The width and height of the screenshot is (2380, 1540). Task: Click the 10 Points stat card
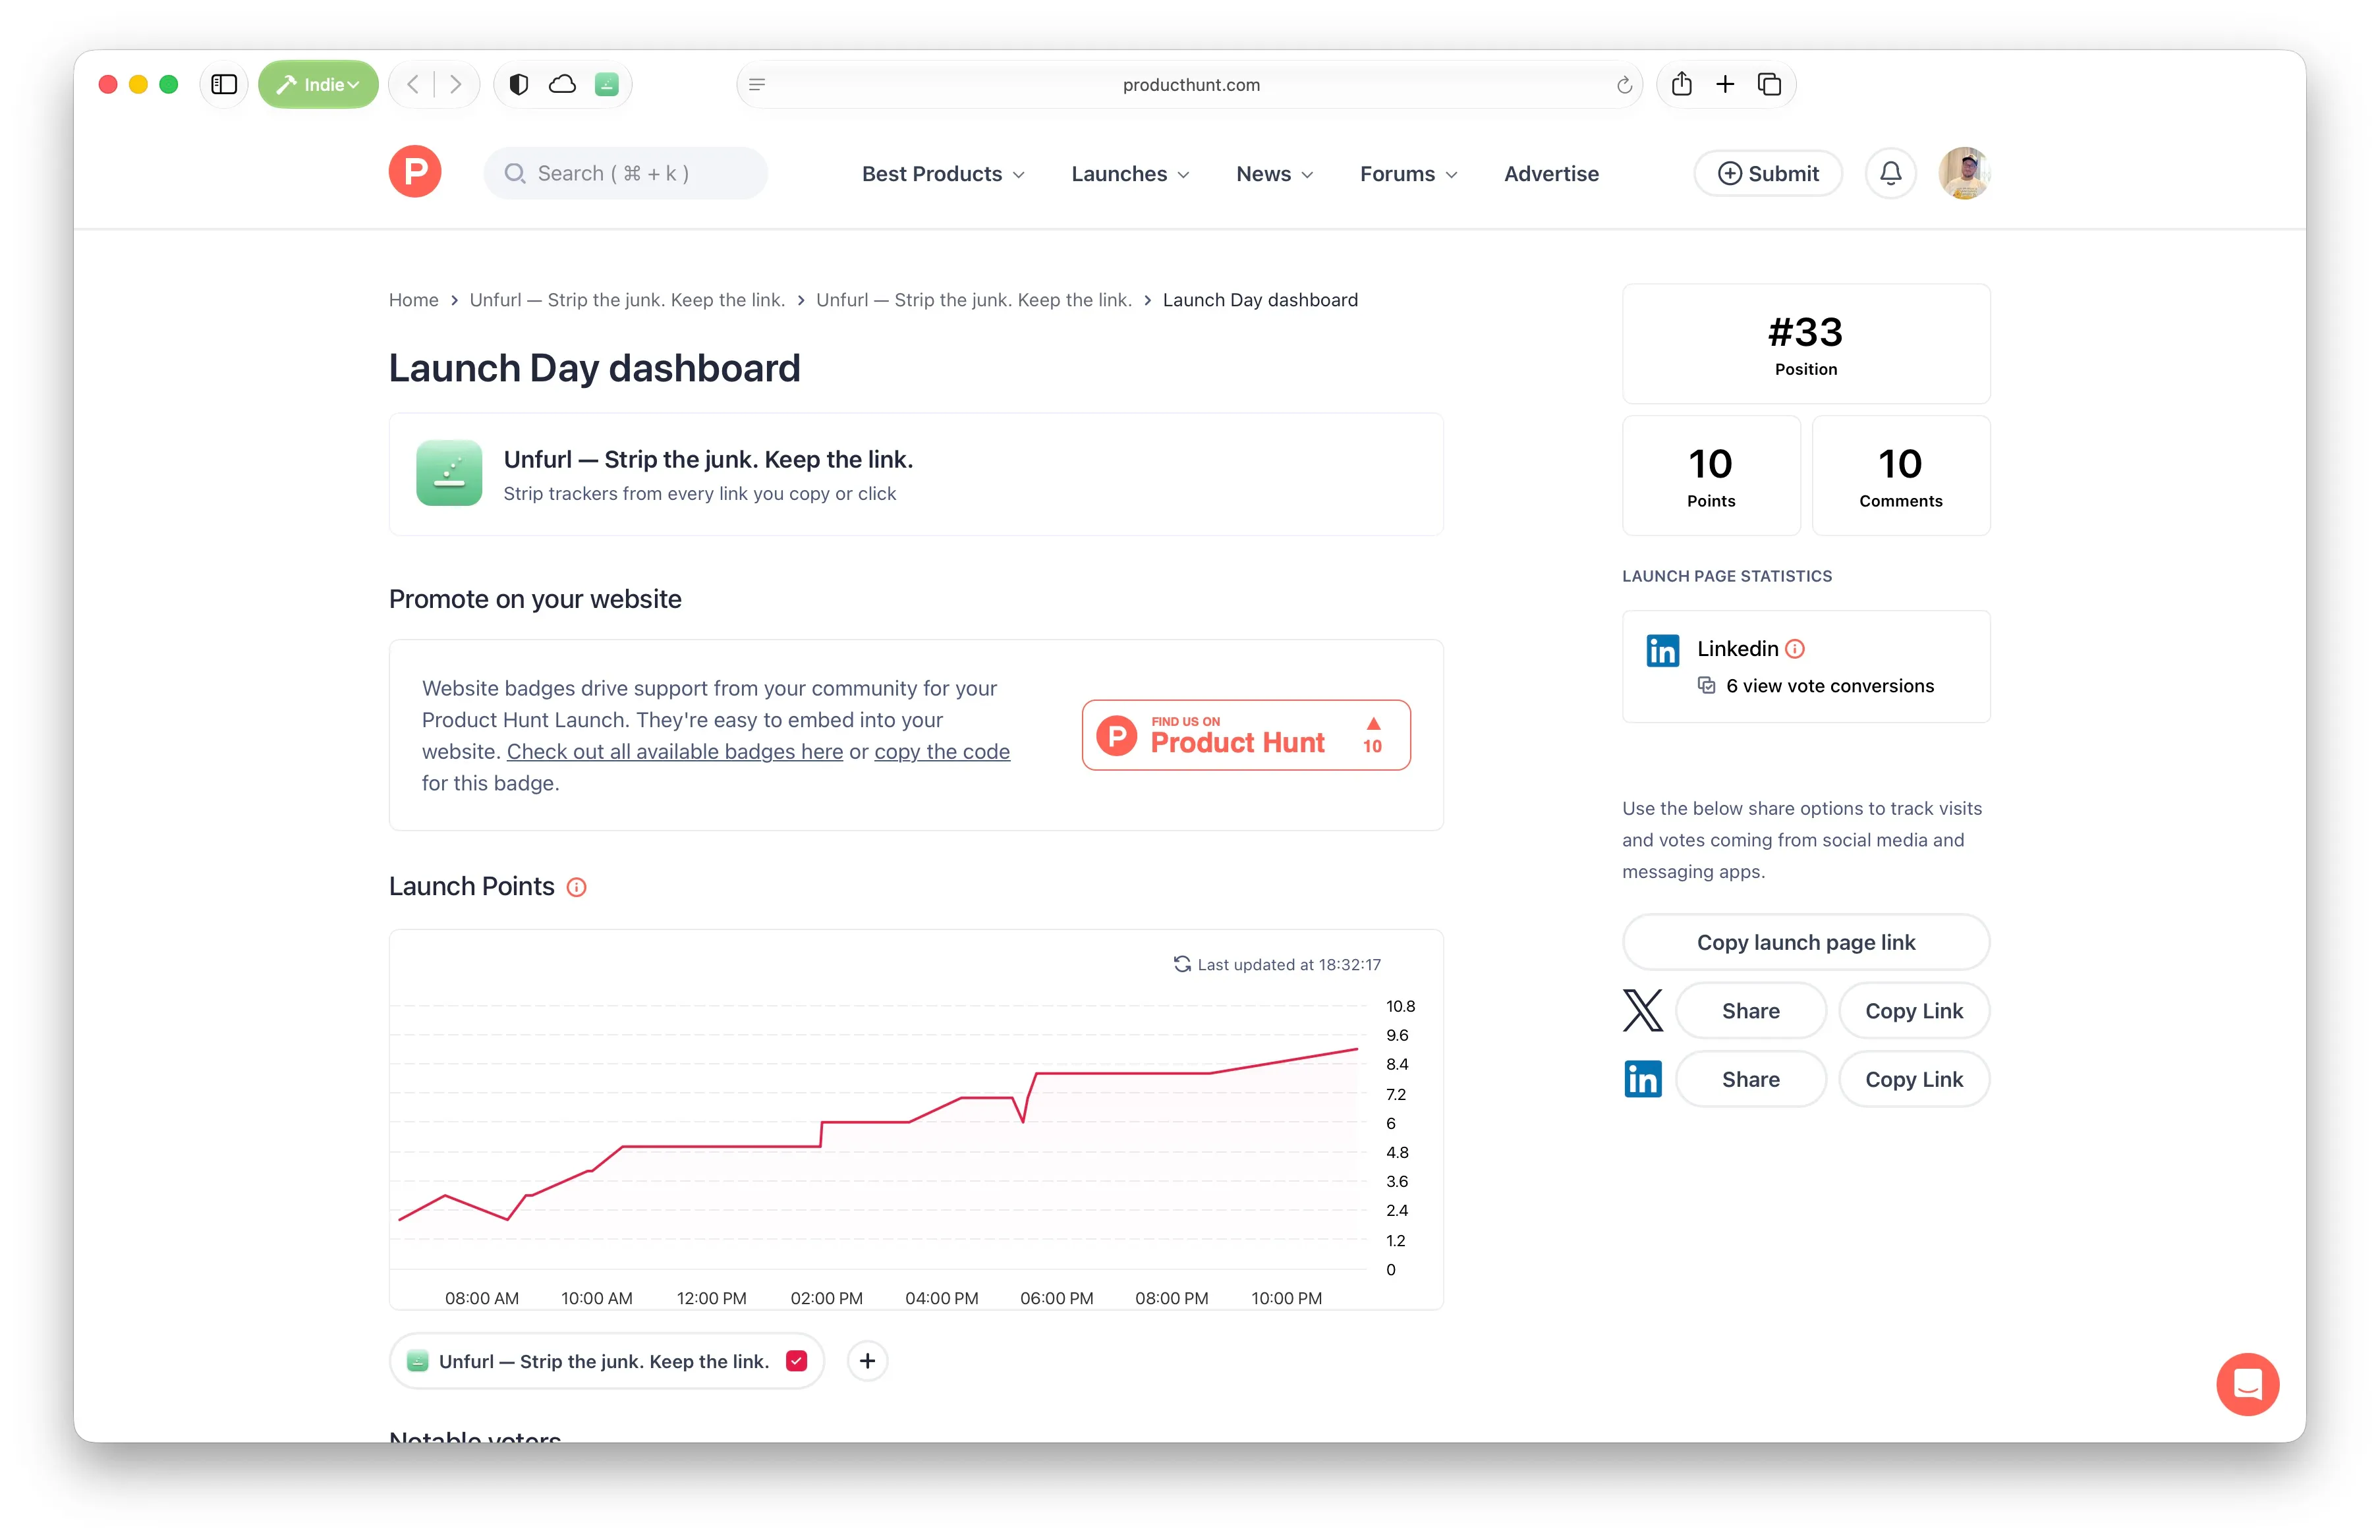1710,476
